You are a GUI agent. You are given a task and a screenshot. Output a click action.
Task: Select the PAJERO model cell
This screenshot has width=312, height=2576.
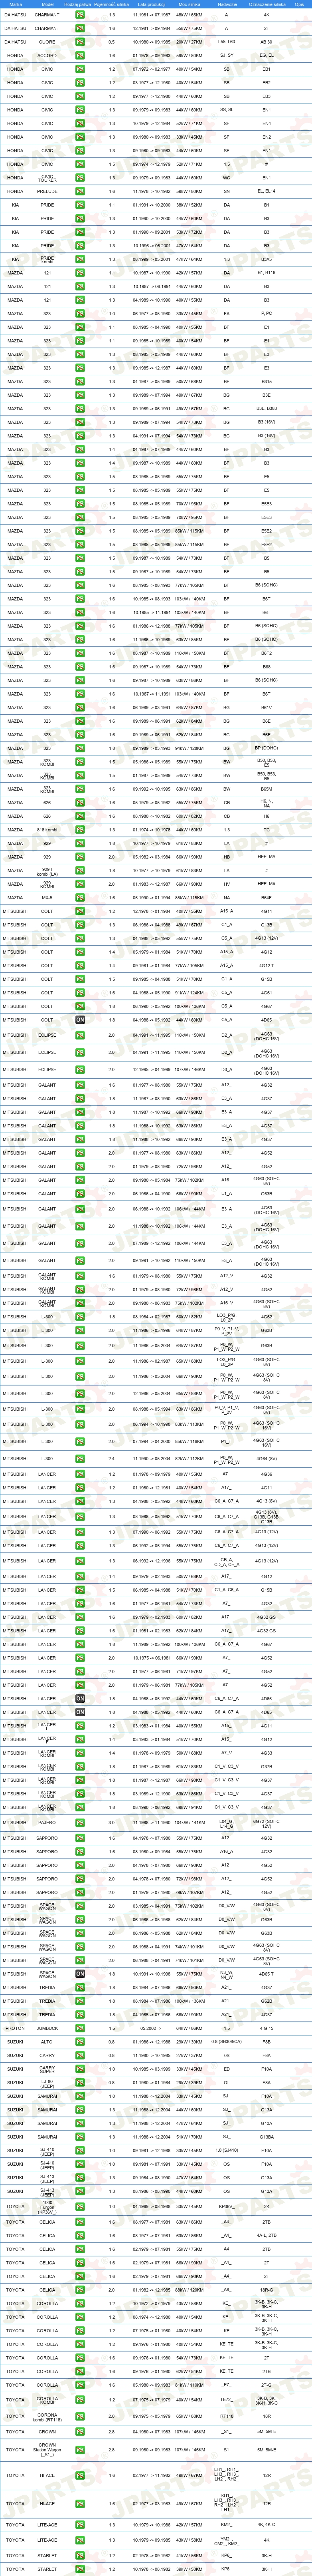[47, 1823]
